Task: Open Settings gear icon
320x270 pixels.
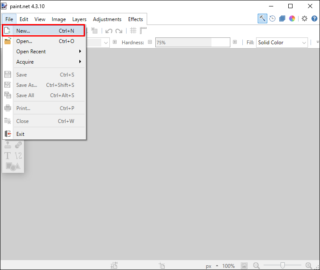Action: 305,18
